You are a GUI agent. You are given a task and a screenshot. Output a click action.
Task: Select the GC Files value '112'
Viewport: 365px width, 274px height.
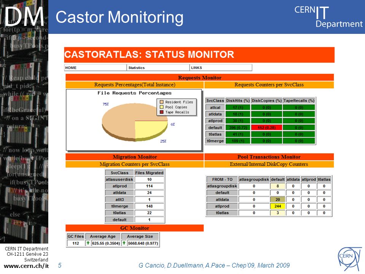pyautogui.click(x=76, y=243)
